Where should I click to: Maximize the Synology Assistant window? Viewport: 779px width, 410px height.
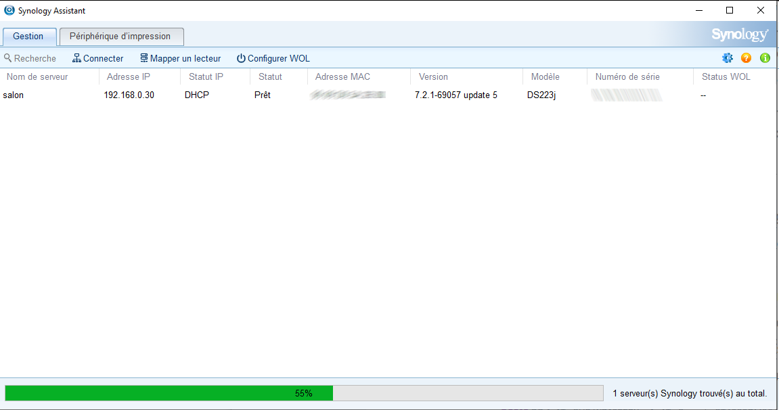730,10
